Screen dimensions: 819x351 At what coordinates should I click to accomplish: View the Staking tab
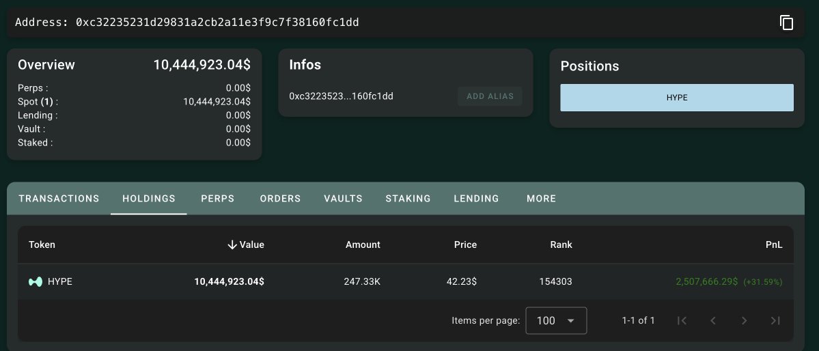click(408, 199)
